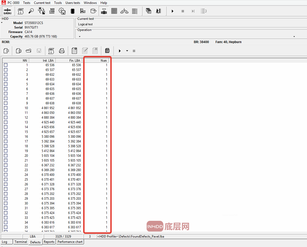Click the exit running-man icon

pos(159,11)
